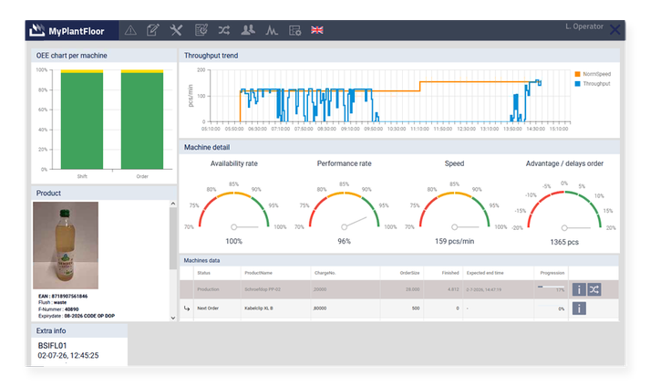The height and width of the screenshot is (387, 650).
Task: Click the NormSpeed orange legend swatch
Action: pyautogui.click(x=577, y=74)
